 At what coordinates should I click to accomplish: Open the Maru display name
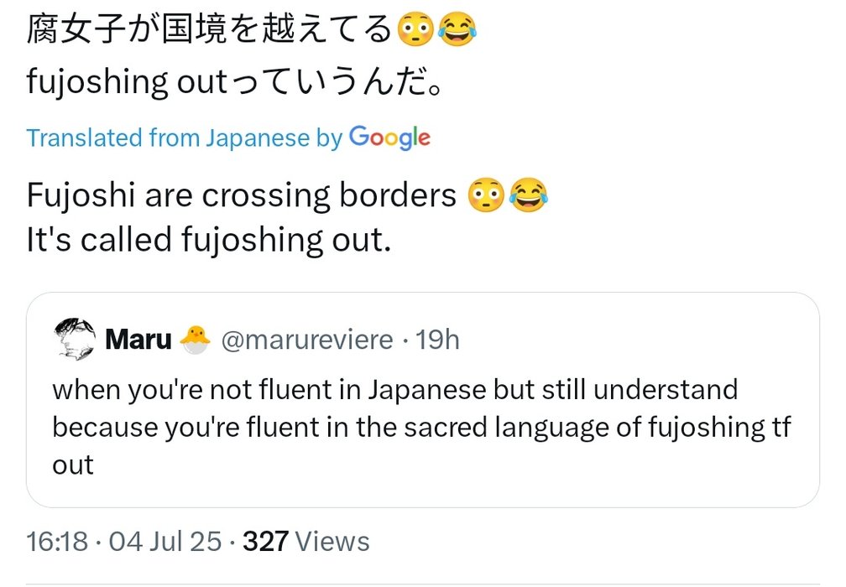click(138, 340)
